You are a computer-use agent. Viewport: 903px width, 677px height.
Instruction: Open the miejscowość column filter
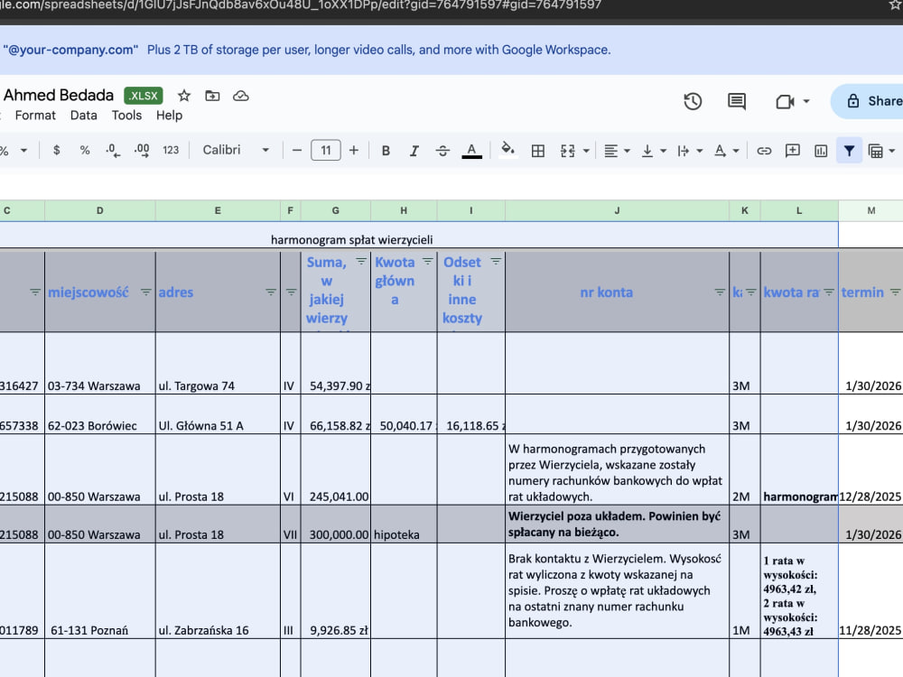pyautogui.click(x=145, y=292)
